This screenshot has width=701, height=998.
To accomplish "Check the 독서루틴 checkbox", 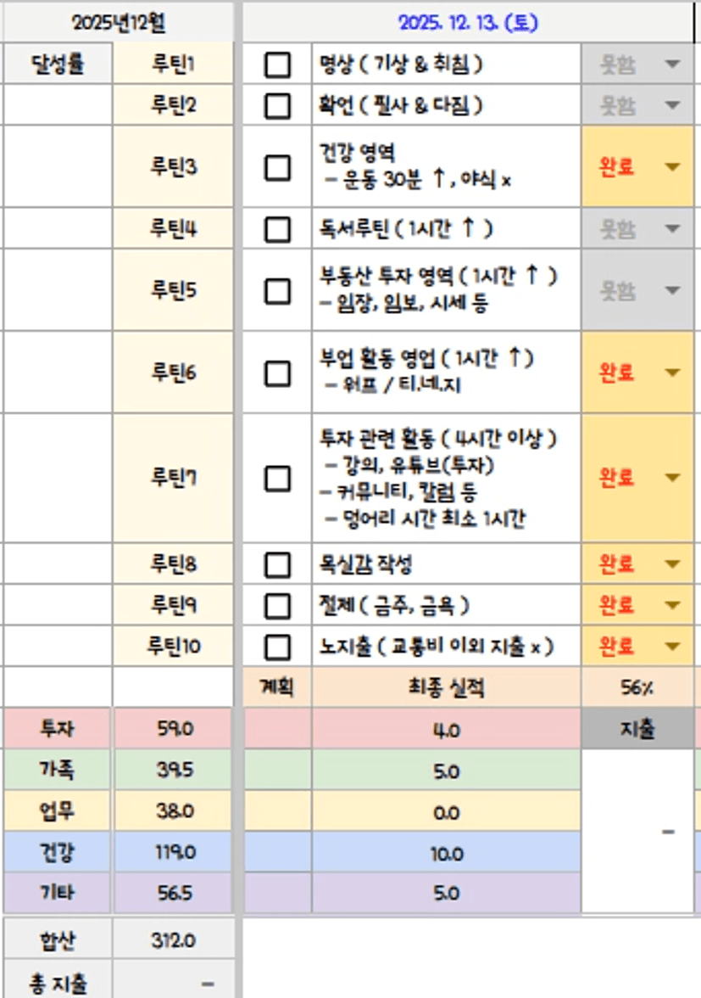I will (277, 228).
